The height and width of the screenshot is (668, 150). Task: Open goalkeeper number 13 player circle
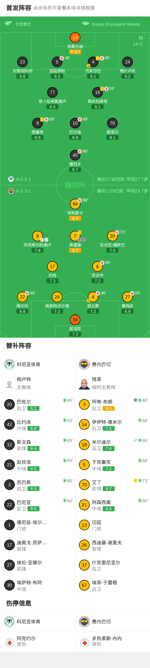click(75, 37)
